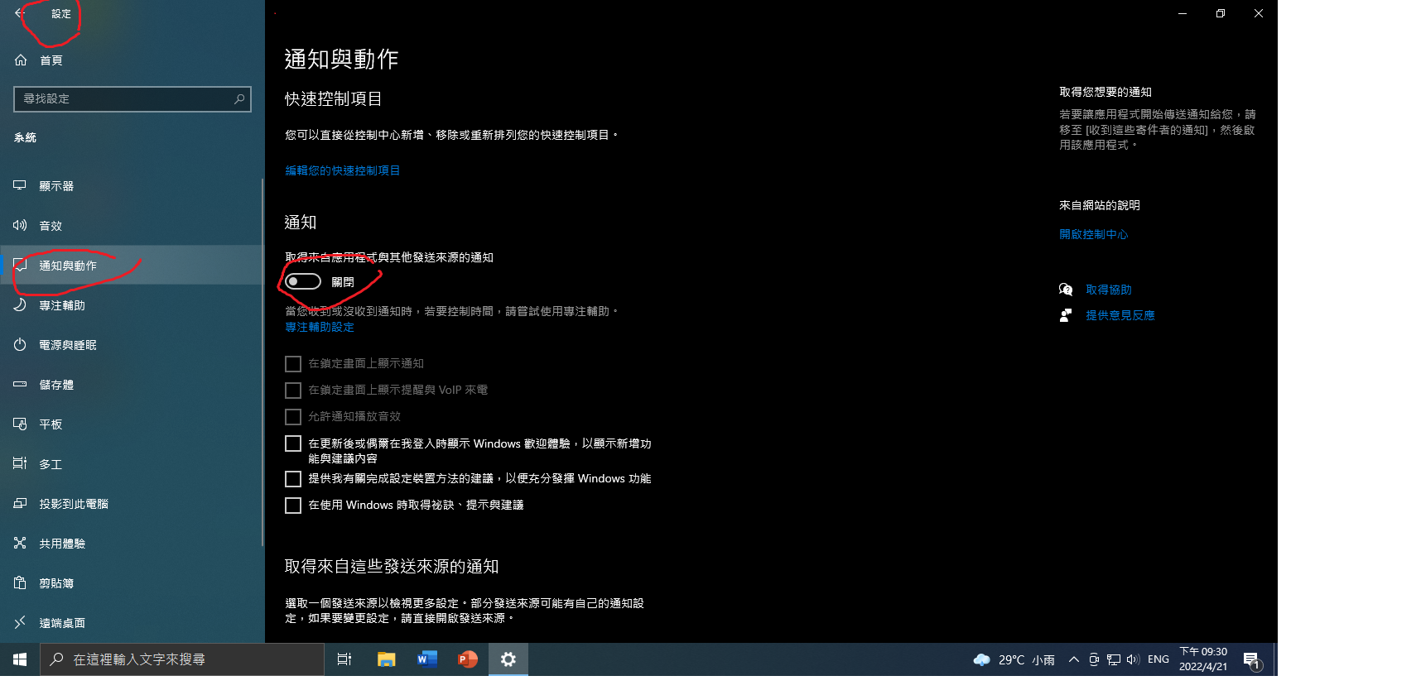Click search magnifier in 尋找設定 box
The height and width of the screenshot is (695, 1421).
coord(239,99)
